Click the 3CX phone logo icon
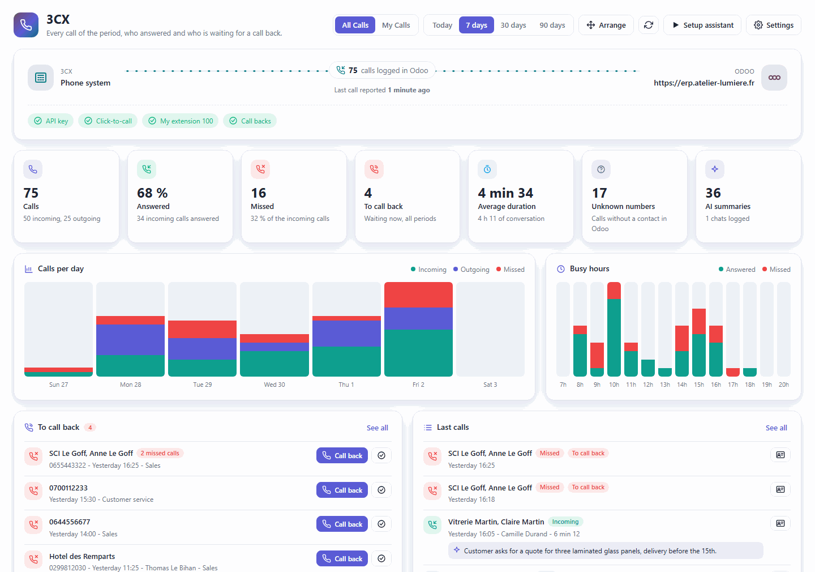This screenshot has width=815, height=572. click(x=26, y=25)
